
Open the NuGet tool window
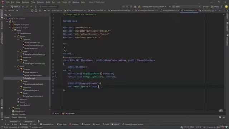pyautogui.click(x=96, y=124)
